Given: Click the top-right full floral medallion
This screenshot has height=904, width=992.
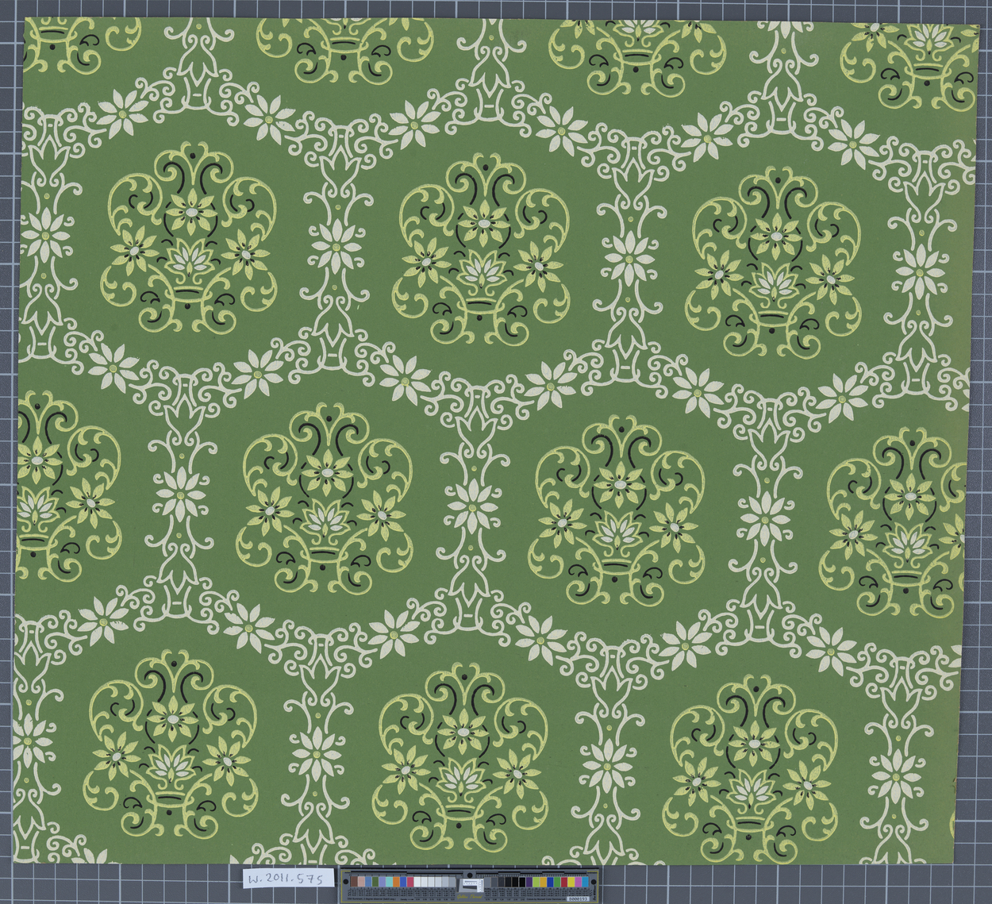Looking at the screenshot, I should pyautogui.click(x=776, y=260).
